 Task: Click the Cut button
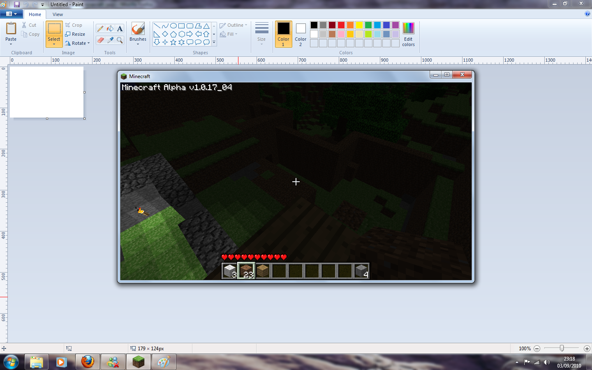pos(29,25)
